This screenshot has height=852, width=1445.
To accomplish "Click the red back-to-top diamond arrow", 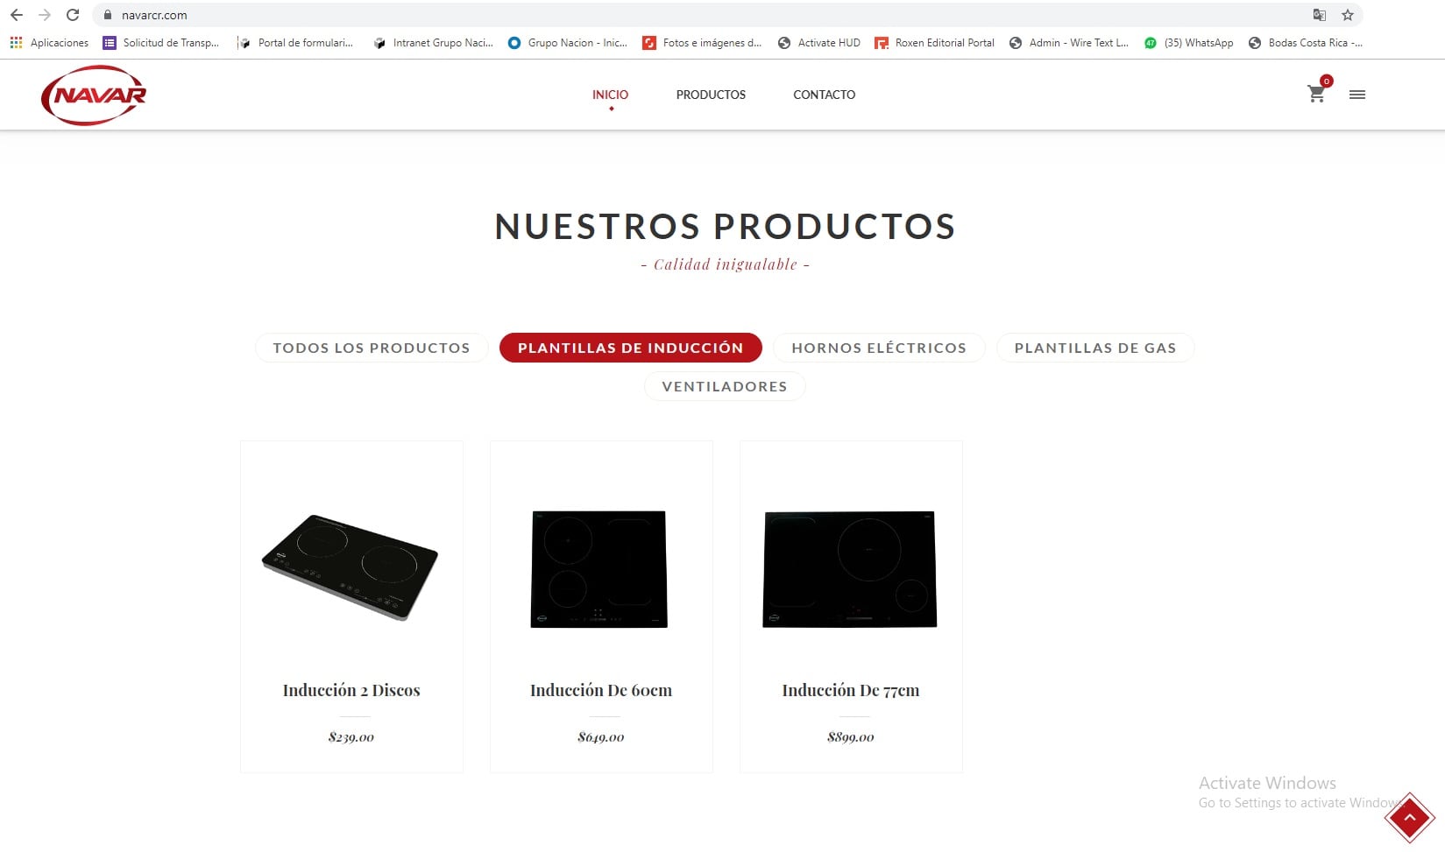I will tap(1409, 818).
